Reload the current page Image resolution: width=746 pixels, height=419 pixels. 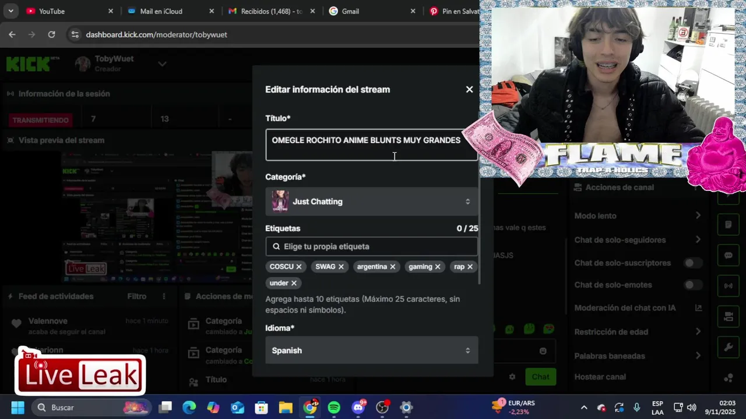tap(51, 35)
